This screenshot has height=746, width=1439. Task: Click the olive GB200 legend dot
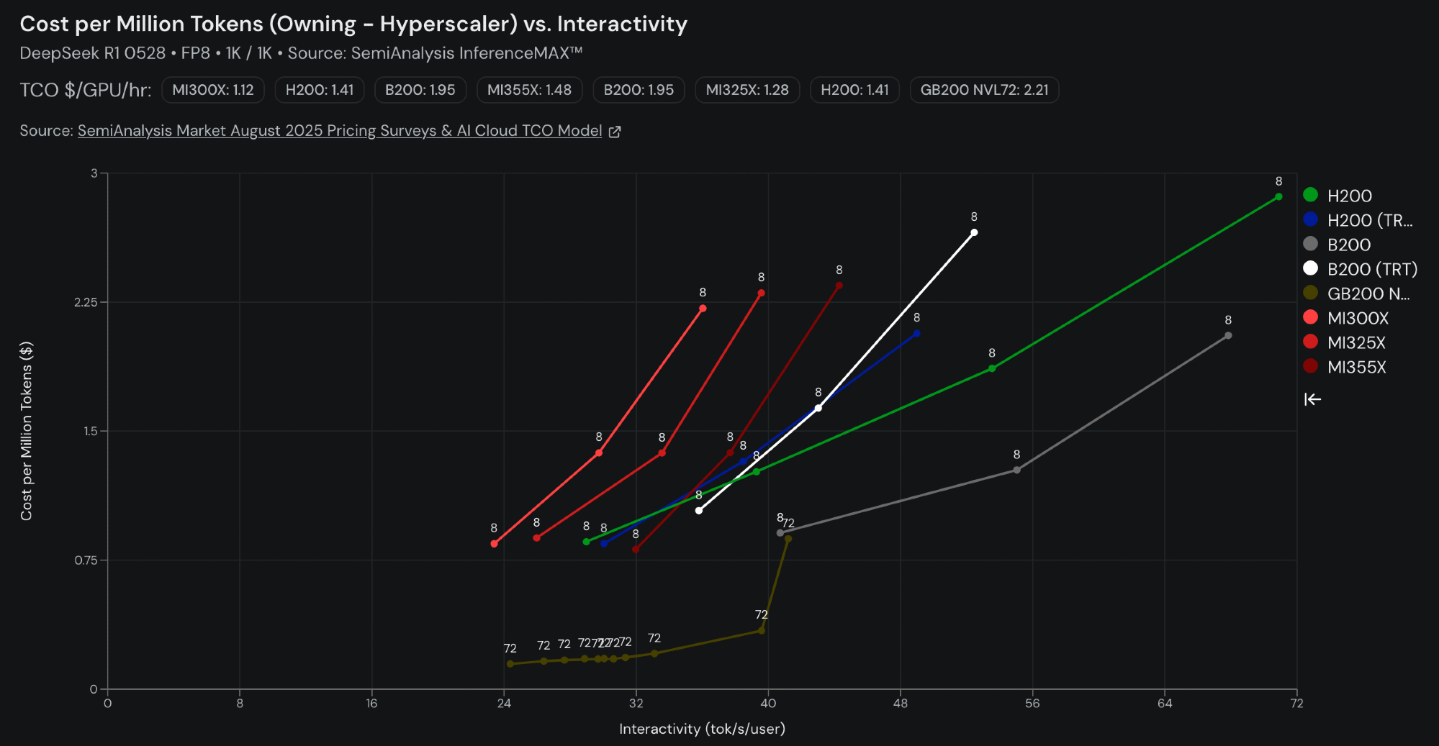pyautogui.click(x=1310, y=293)
